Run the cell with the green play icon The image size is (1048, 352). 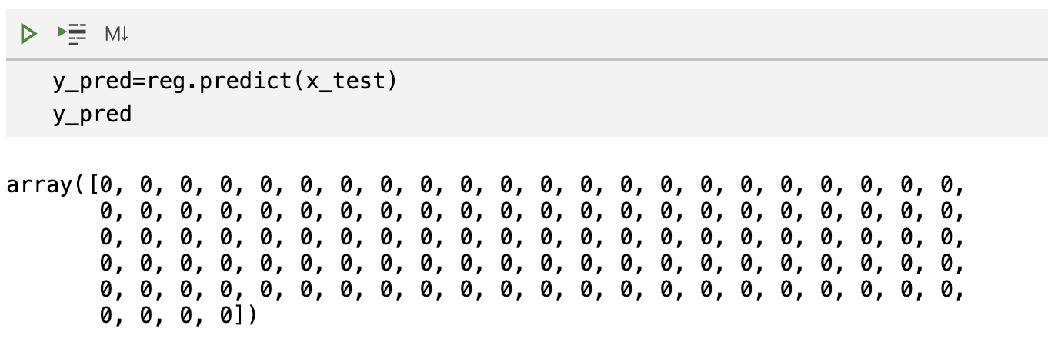click(x=28, y=34)
